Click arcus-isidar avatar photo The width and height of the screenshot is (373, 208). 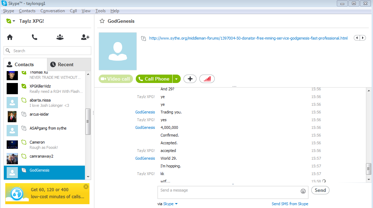tap(12, 117)
